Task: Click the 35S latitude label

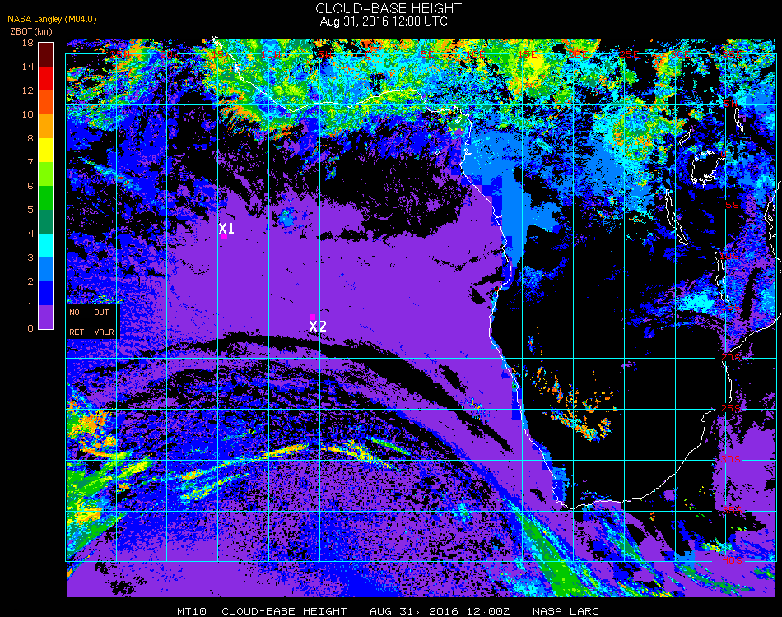Action: tap(732, 510)
